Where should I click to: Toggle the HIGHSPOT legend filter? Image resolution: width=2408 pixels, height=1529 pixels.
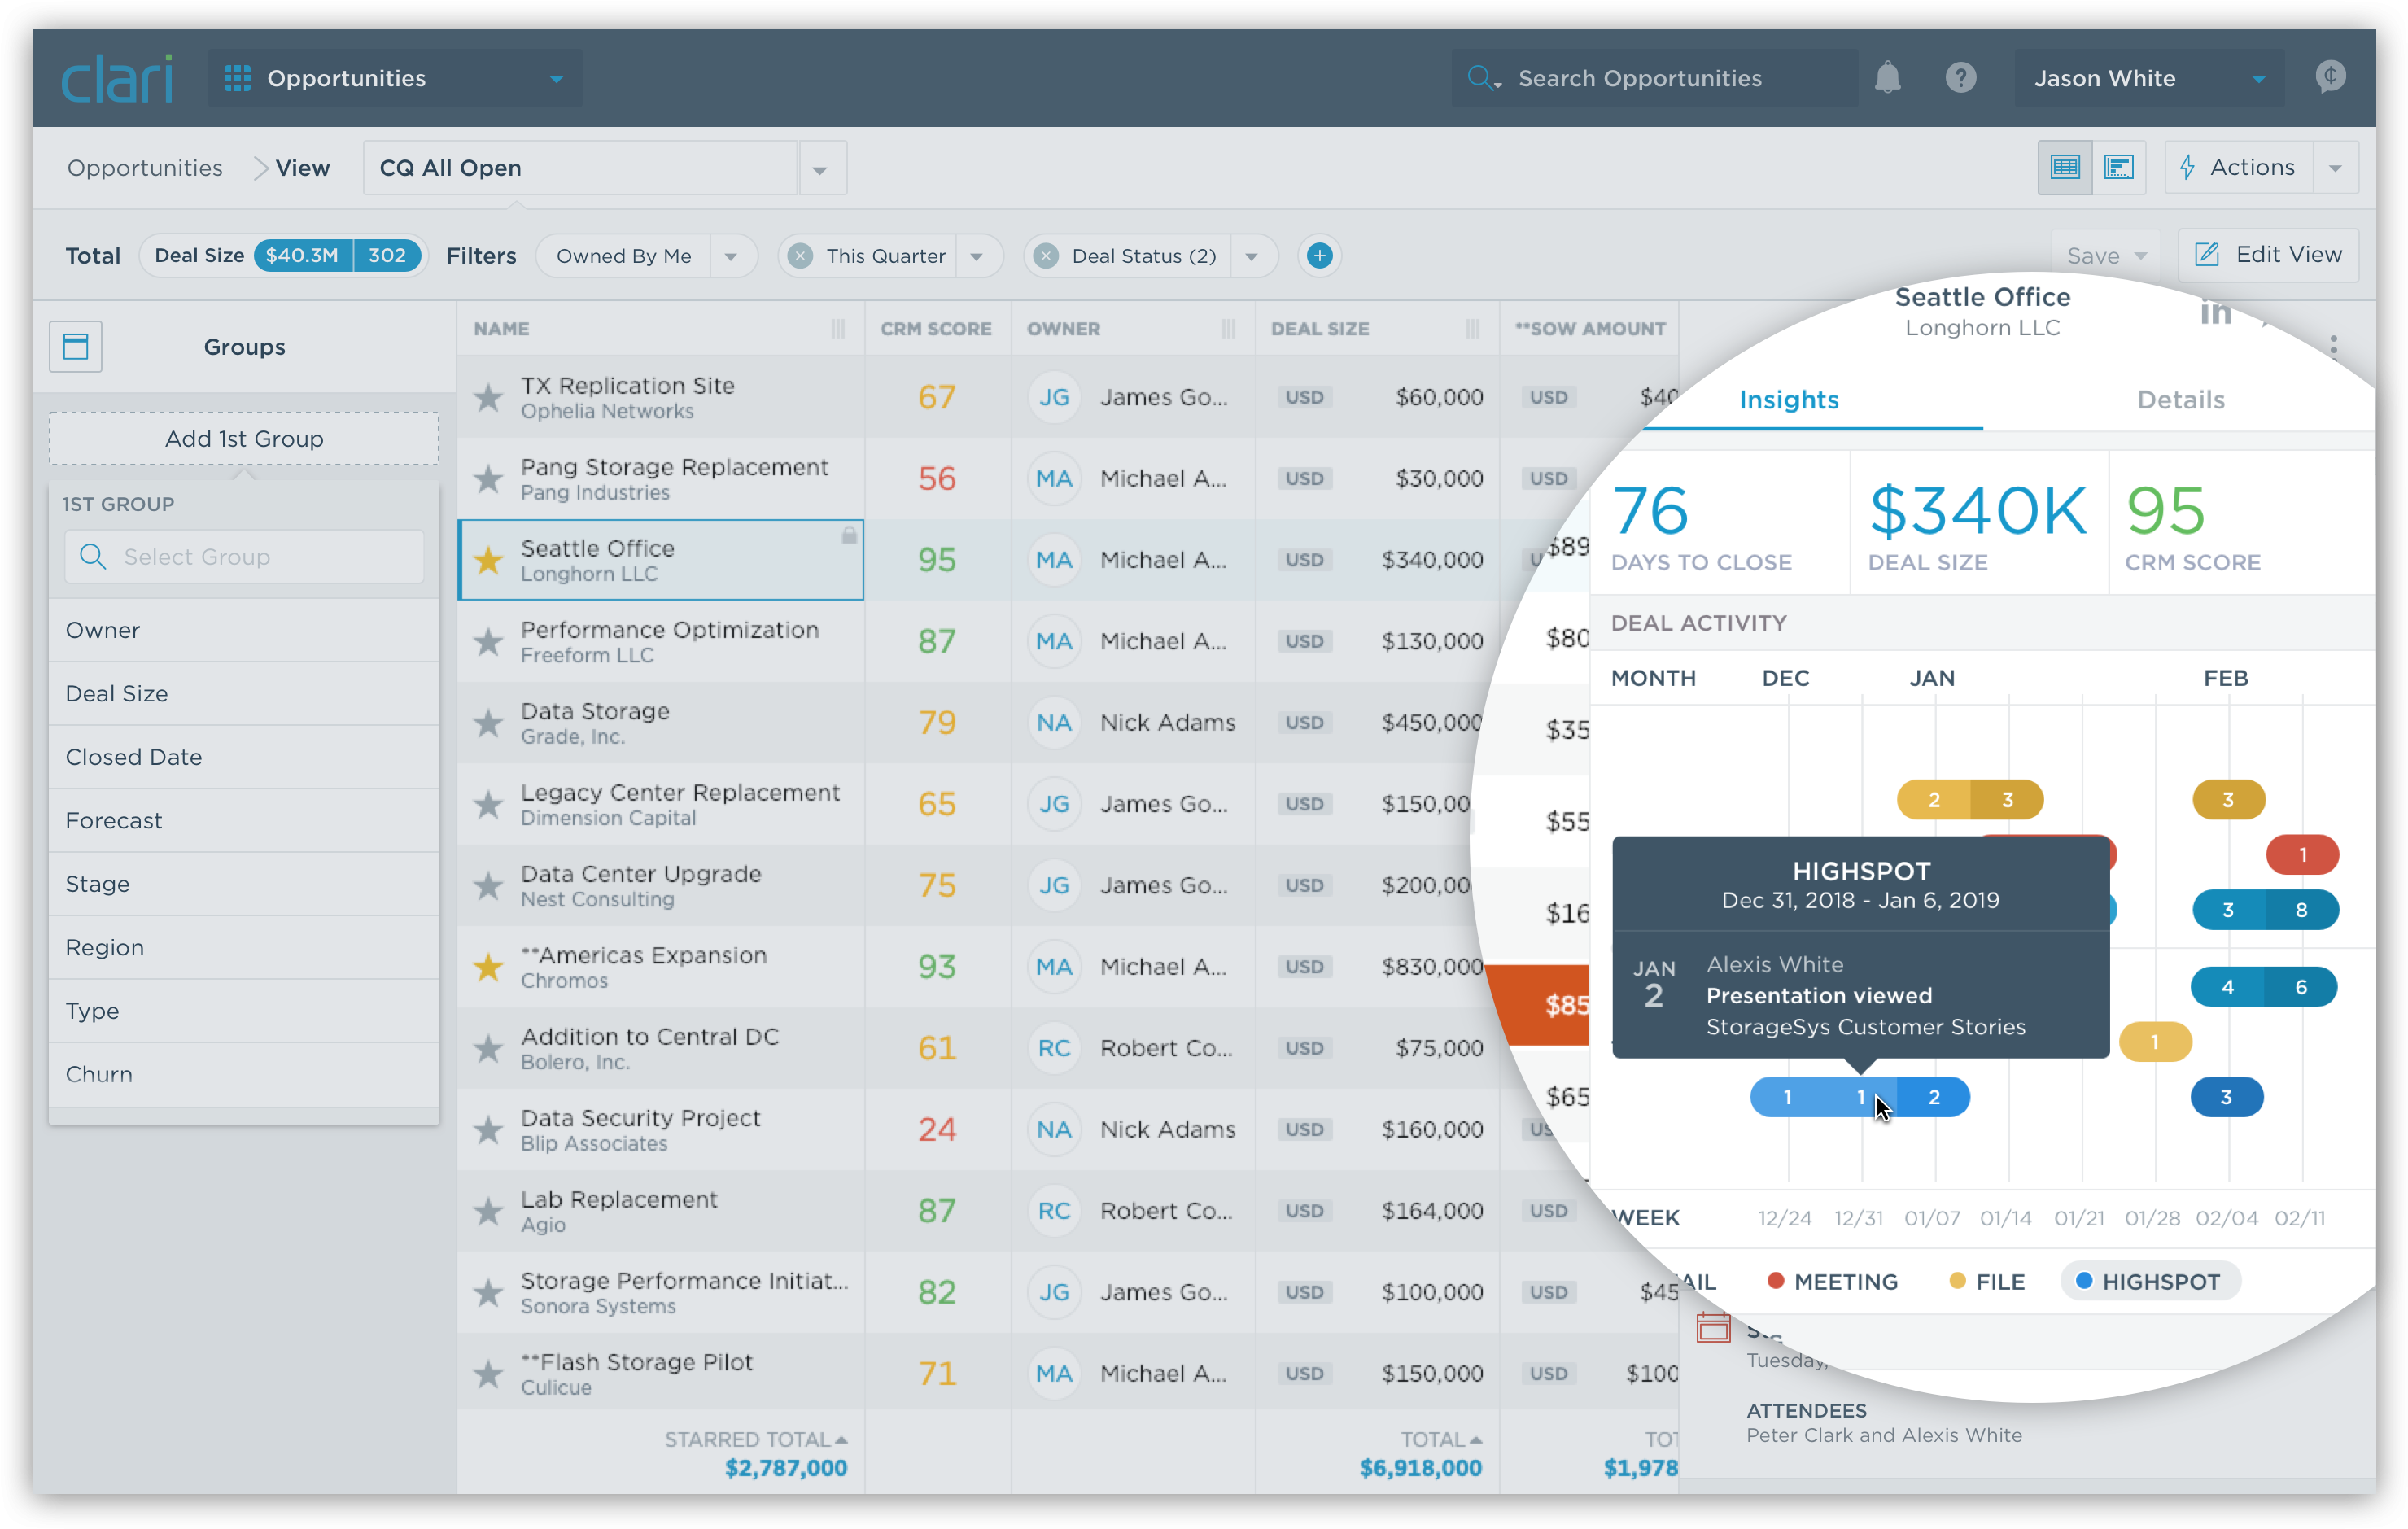[2150, 1281]
